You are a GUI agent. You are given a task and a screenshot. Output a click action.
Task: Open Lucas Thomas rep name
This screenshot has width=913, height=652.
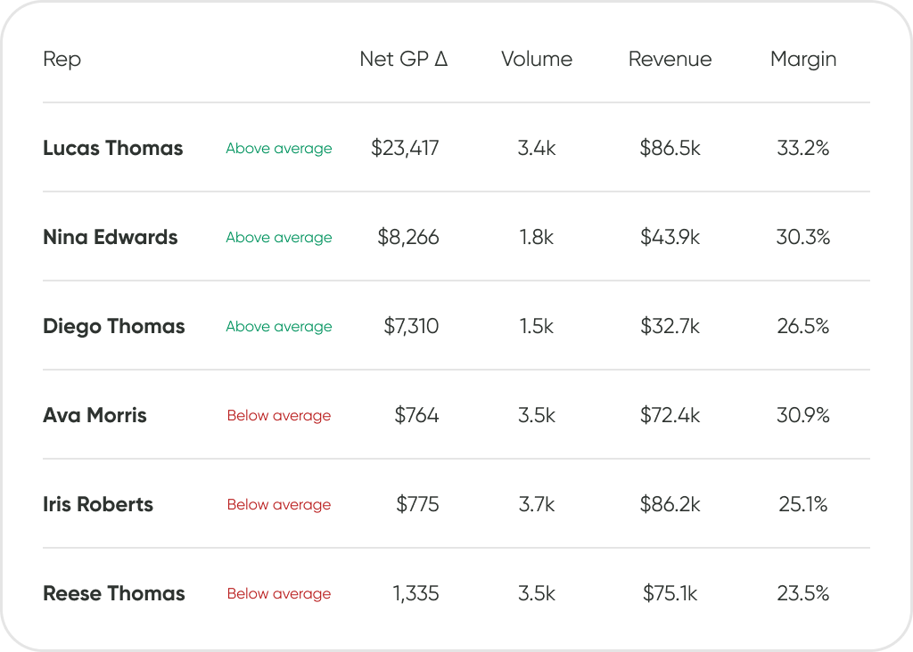point(113,149)
